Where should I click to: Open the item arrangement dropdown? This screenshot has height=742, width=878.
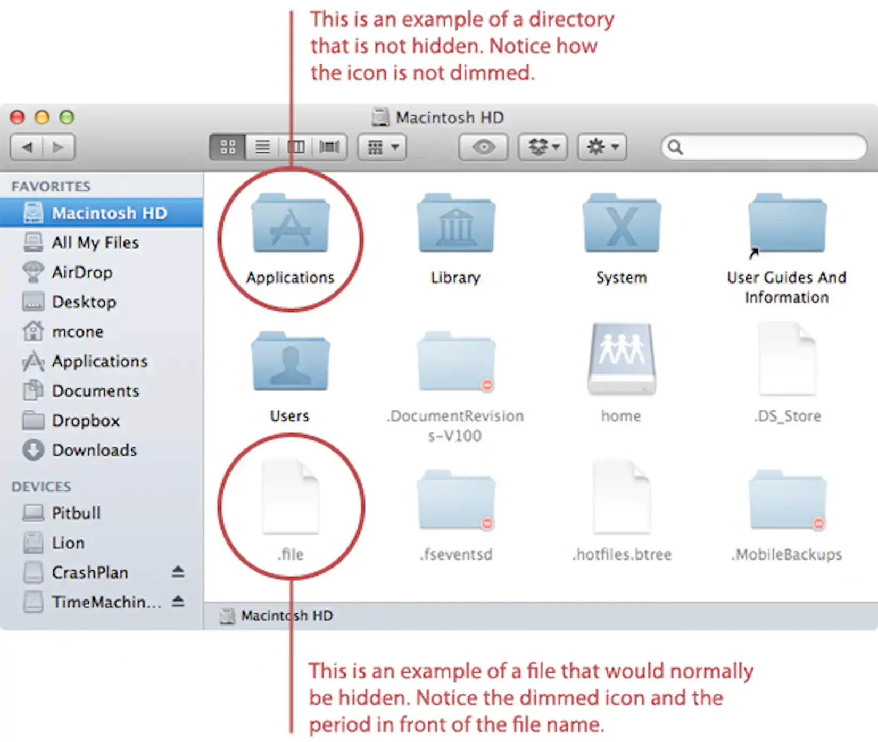(383, 147)
